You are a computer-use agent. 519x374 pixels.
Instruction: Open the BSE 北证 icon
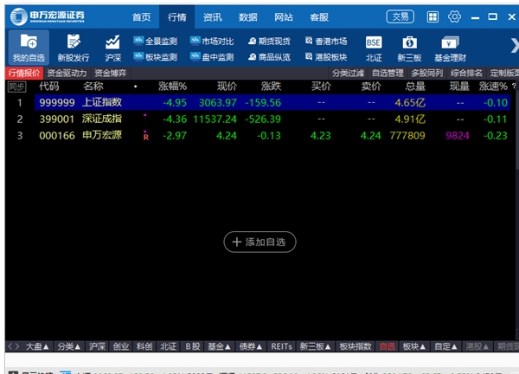(374, 48)
